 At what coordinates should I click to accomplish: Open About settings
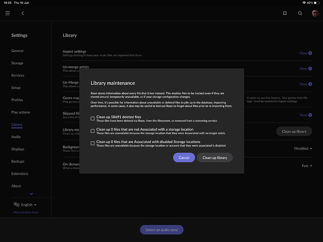tap(16, 186)
